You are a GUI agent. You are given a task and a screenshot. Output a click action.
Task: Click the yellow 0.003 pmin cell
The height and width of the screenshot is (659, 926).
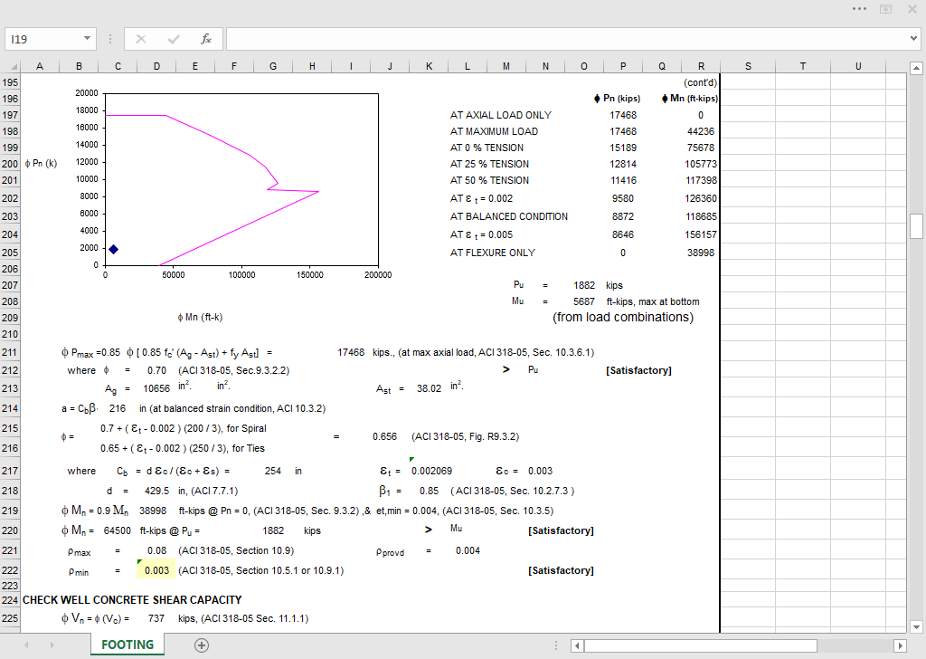[156, 570]
